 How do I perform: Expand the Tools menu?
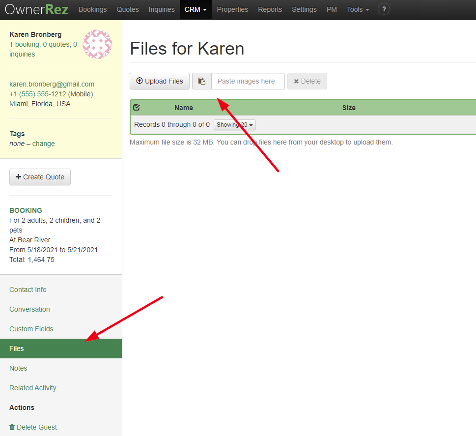(358, 9)
